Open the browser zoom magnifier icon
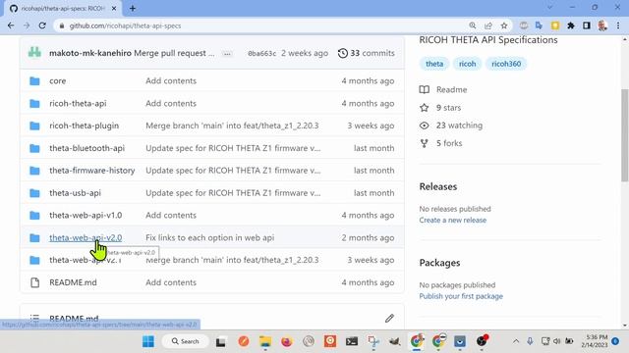 pos(473,25)
